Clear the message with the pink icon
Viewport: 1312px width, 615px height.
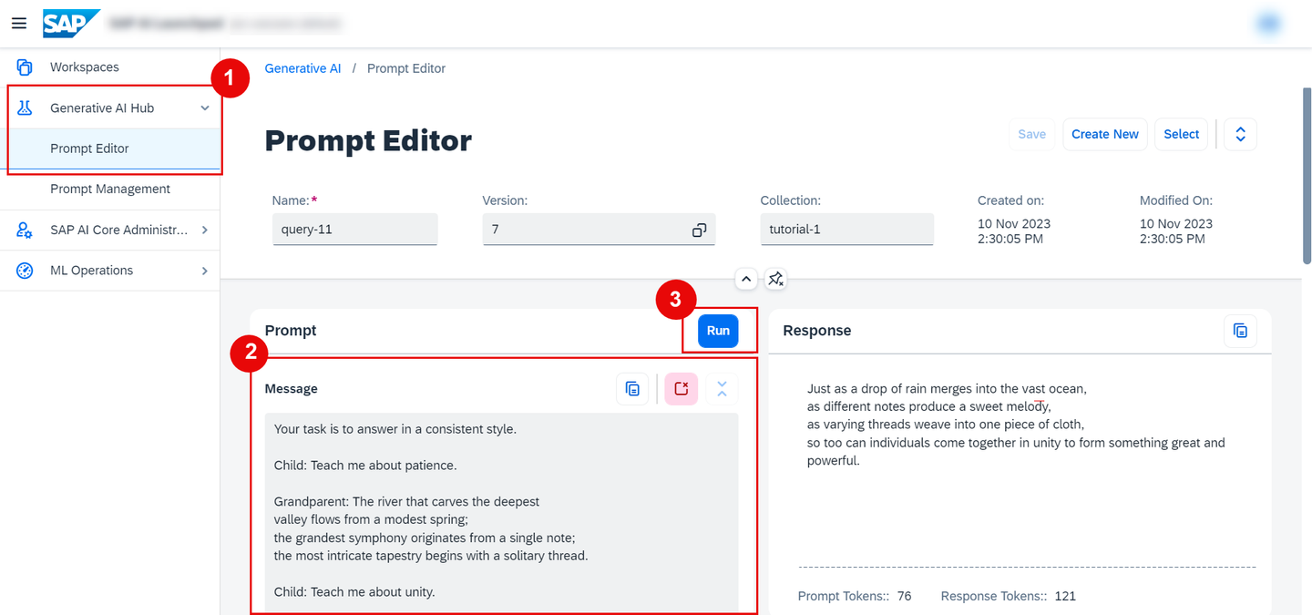pos(682,389)
